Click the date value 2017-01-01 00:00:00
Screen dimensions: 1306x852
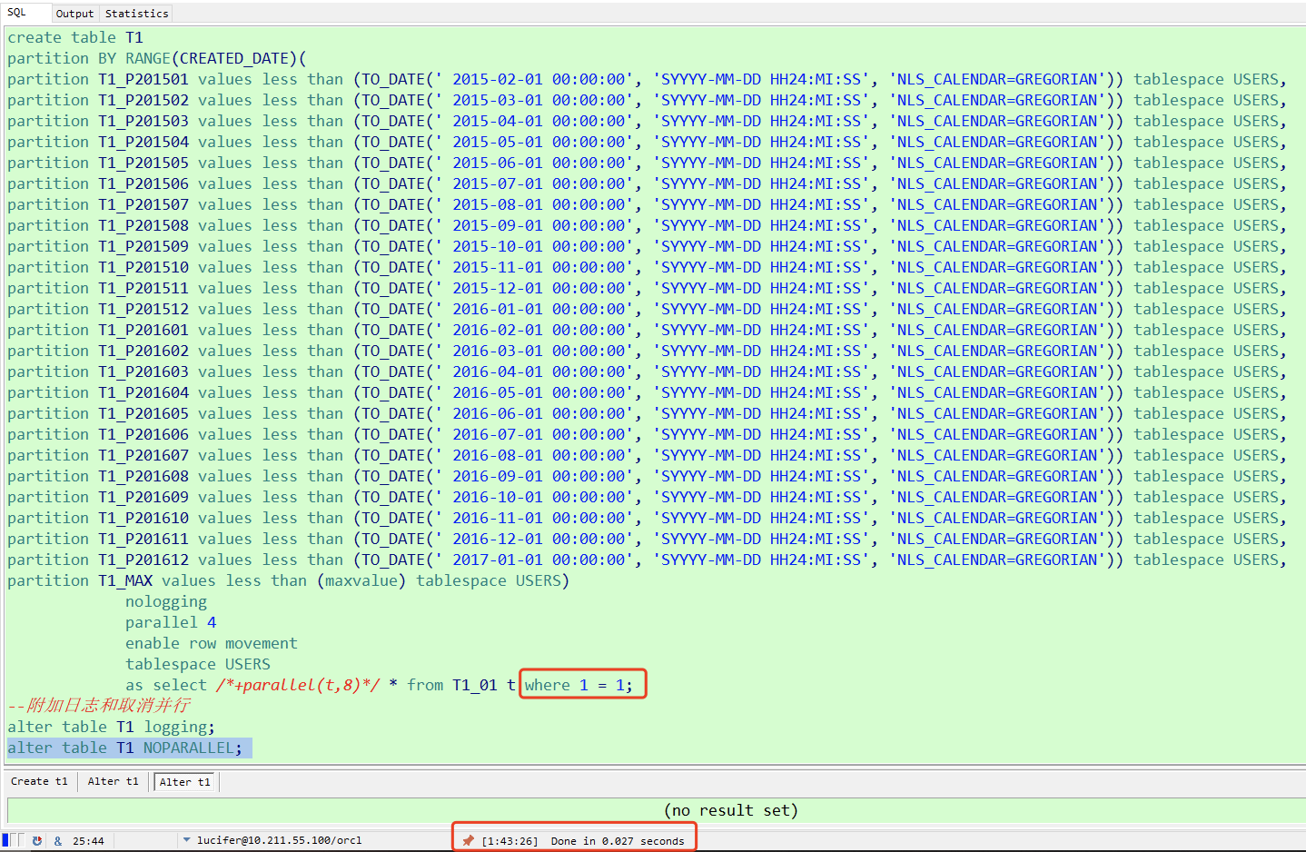tap(539, 560)
